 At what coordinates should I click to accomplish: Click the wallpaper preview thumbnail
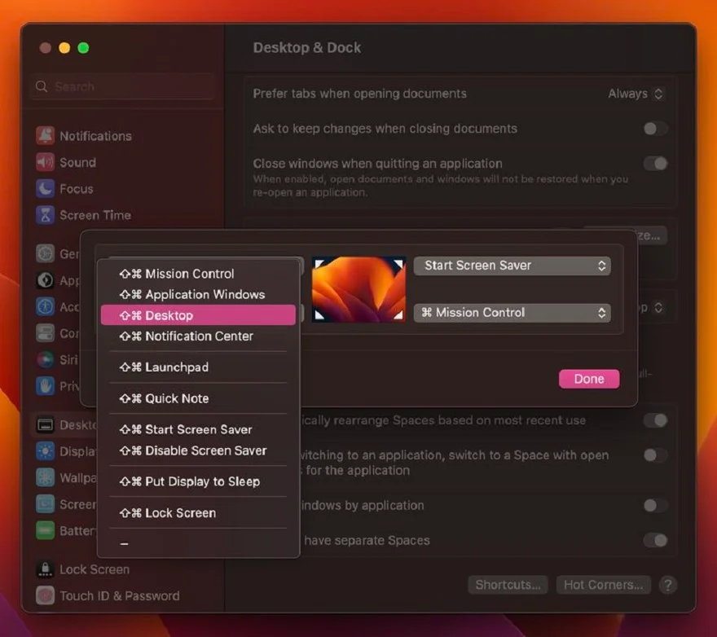(x=358, y=288)
